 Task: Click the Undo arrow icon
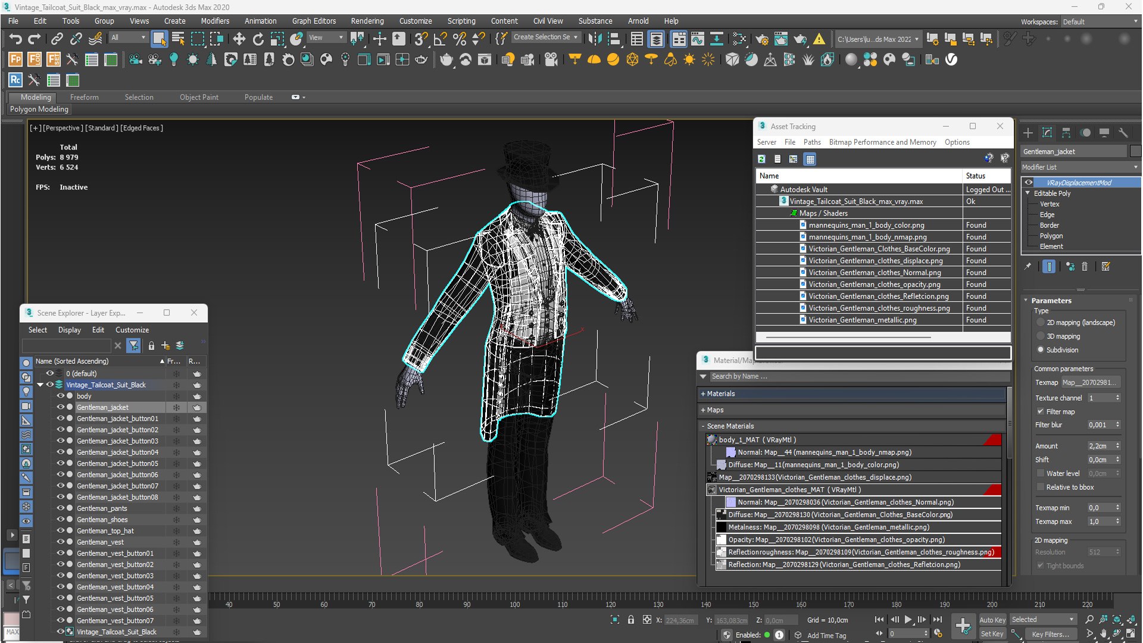click(15, 39)
